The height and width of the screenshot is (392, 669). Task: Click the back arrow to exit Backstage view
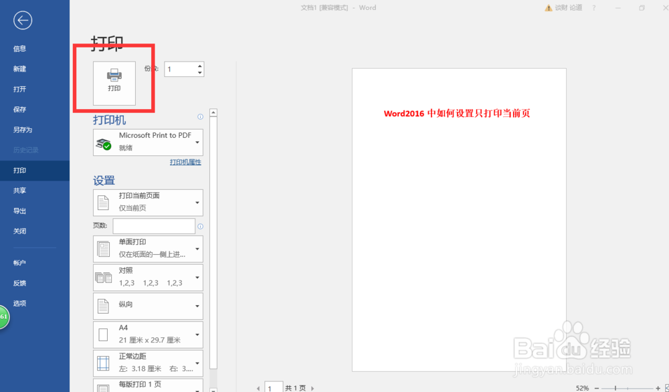[x=22, y=20]
